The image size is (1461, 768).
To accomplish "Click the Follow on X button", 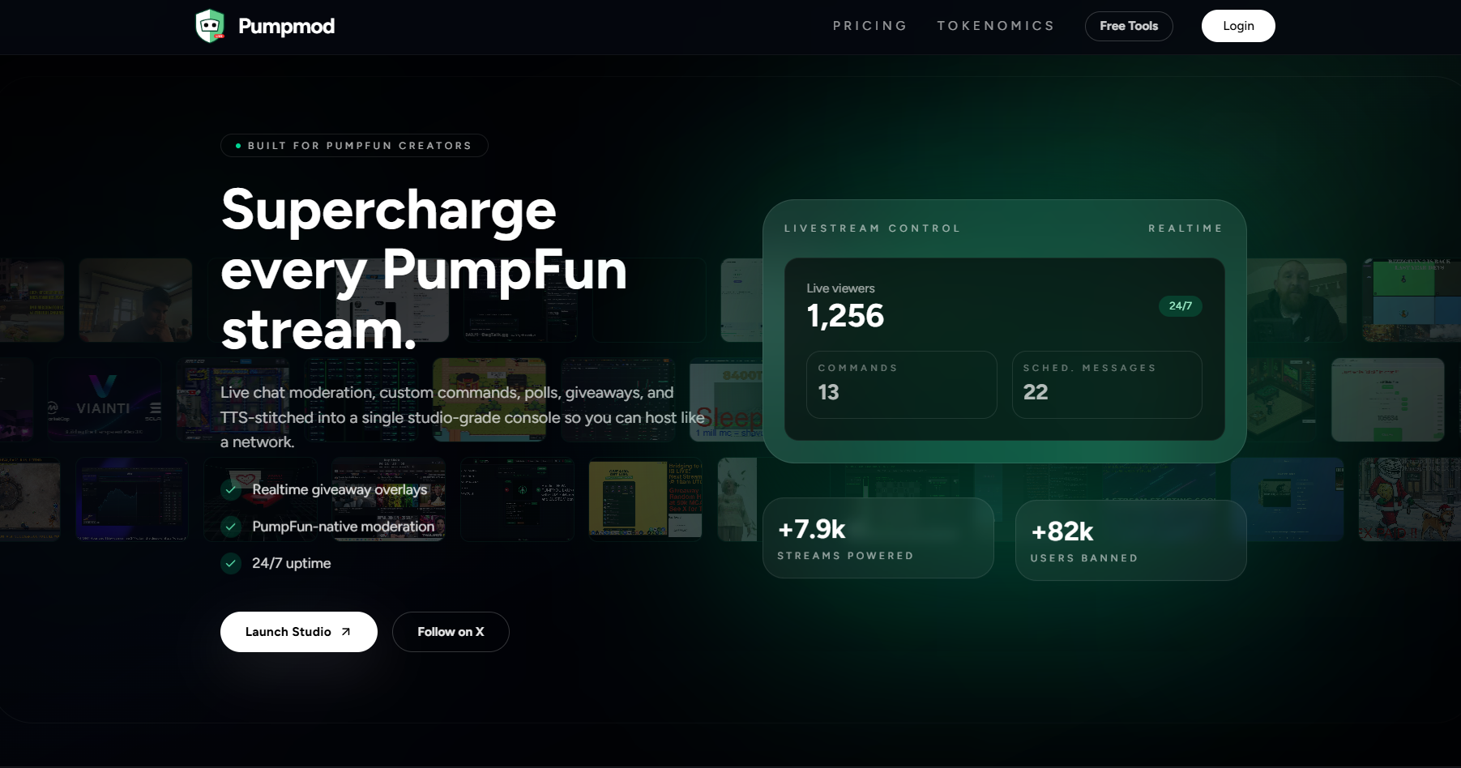I will point(451,631).
